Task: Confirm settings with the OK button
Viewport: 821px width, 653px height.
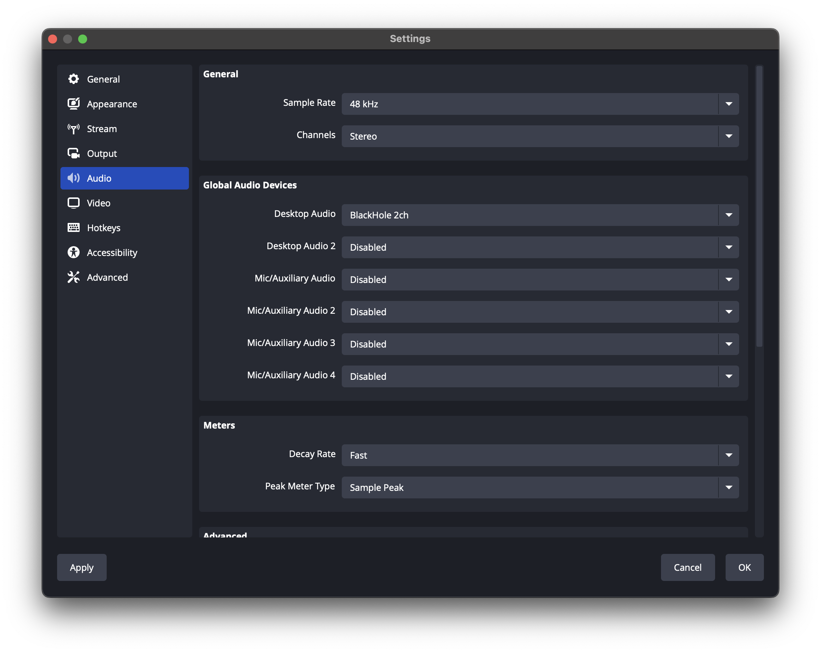Action: 744,567
